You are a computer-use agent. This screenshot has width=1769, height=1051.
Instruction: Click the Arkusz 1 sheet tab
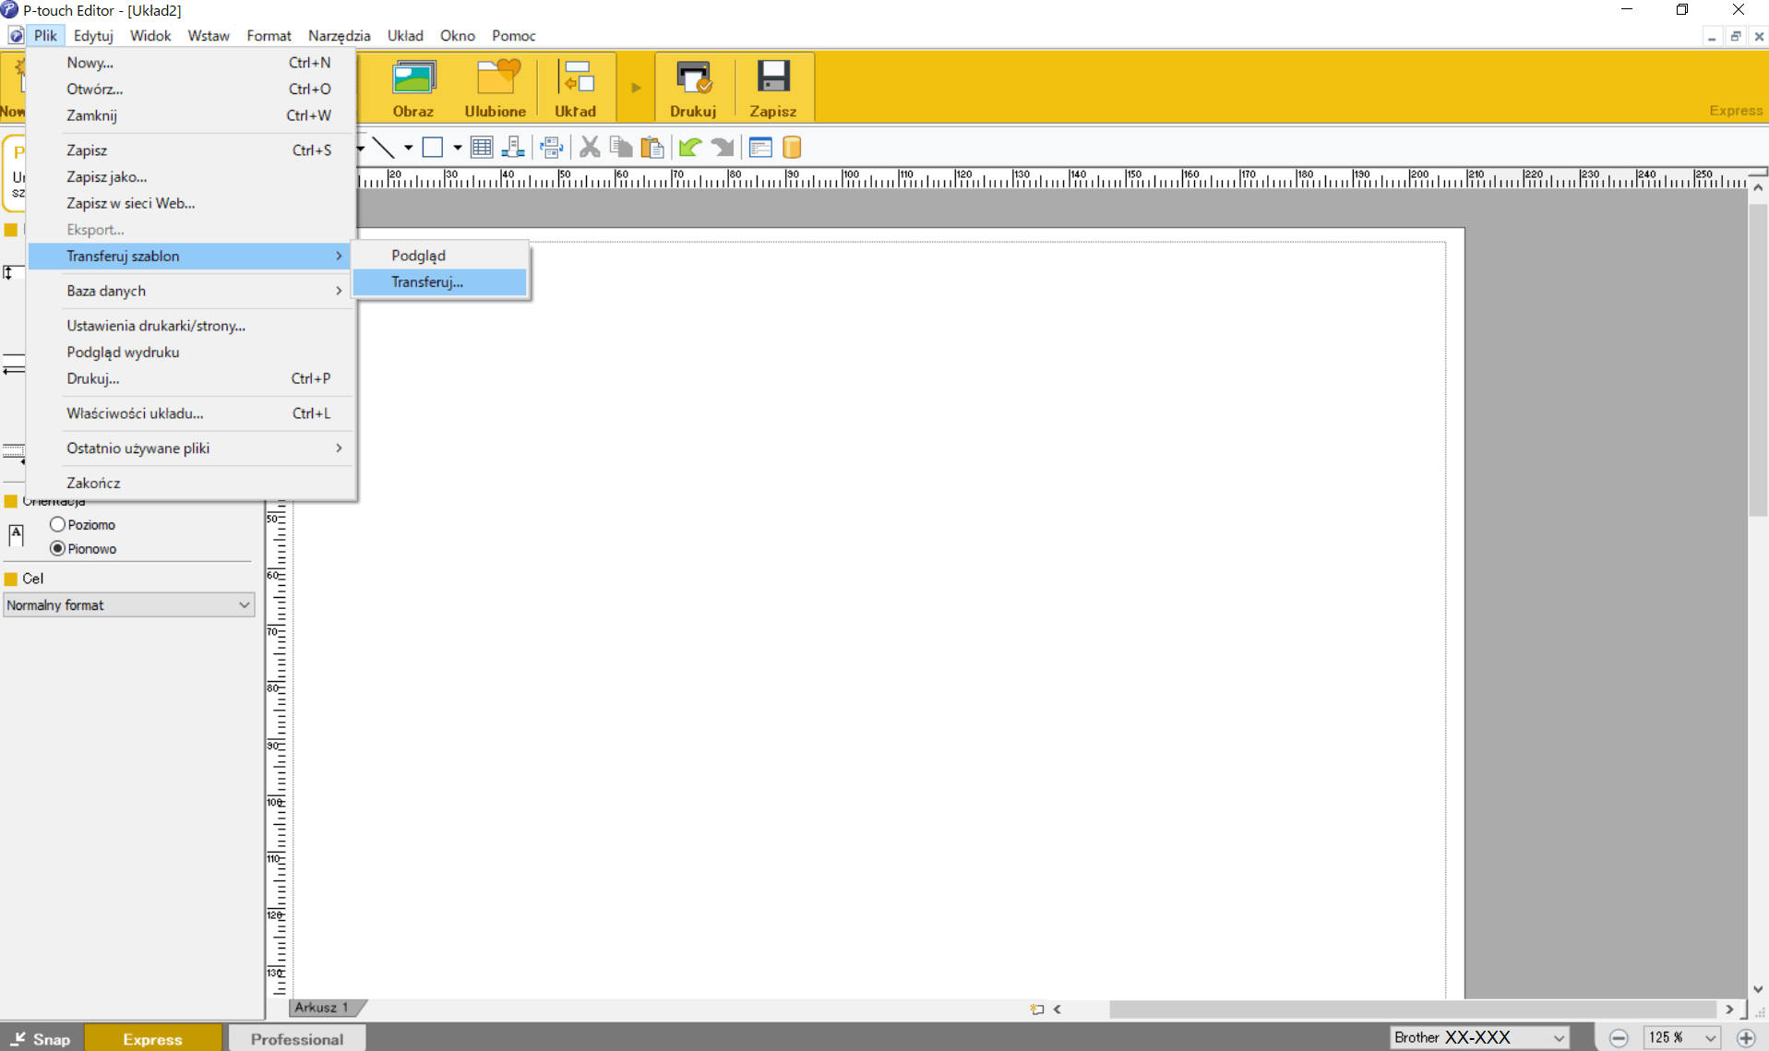tap(322, 1008)
